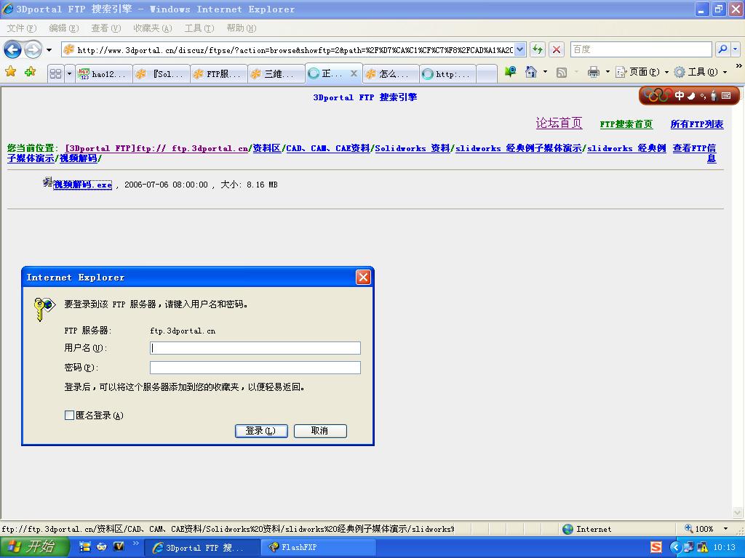Open the 帮助(H) menu
The width and height of the screenshot is (745, 558).
pos(242,28)
